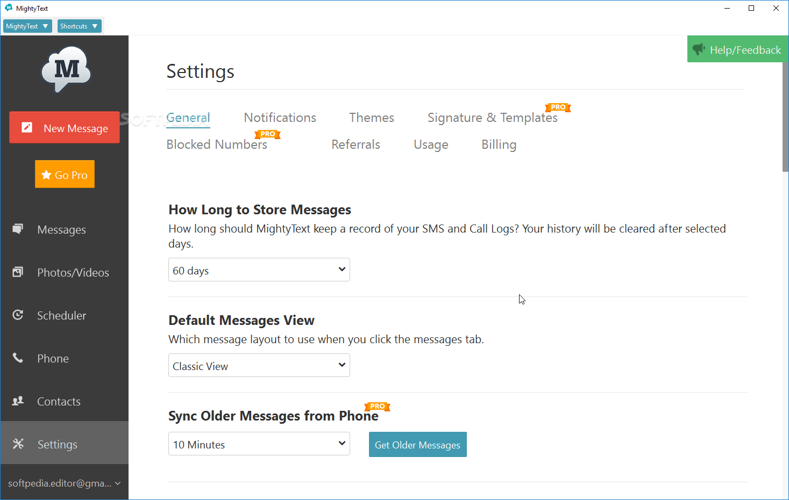This screenshot has height=500, width=789.
Task: Click PRO badge on Signature & Templates
Action: [x=558, y=107]
